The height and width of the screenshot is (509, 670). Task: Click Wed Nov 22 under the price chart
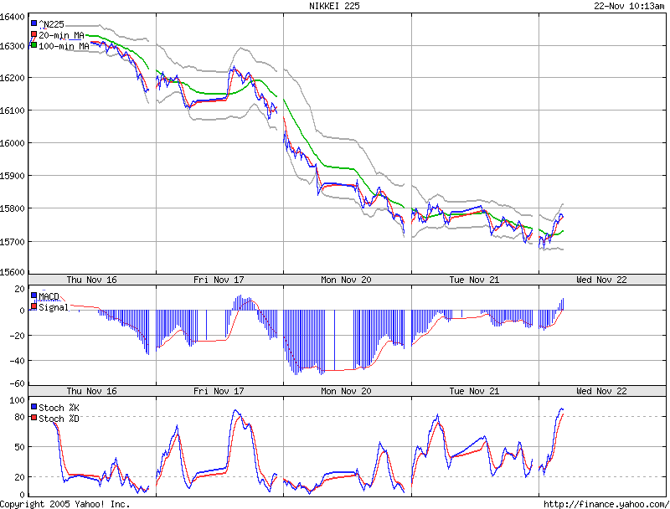[601, 280]
